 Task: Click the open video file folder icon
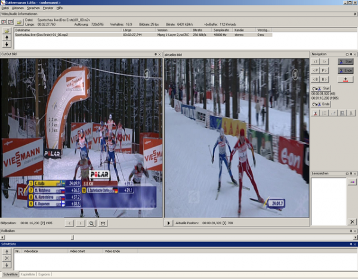pyautogui.click(x=19, y=22)
